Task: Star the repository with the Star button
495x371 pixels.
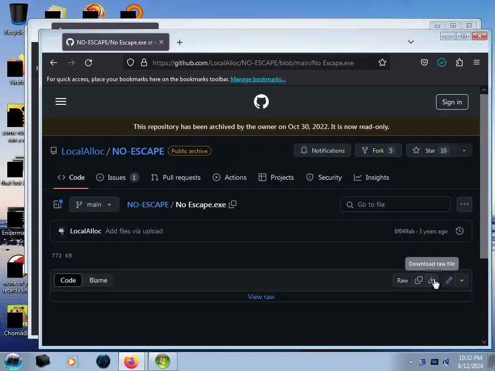Action: 430,151
